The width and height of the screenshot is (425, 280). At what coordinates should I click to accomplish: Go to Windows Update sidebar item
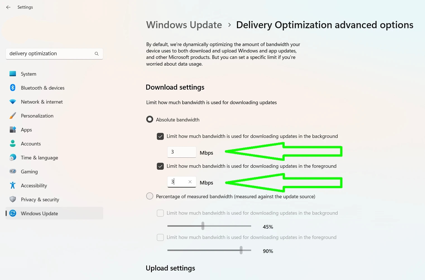coord(54,213)
